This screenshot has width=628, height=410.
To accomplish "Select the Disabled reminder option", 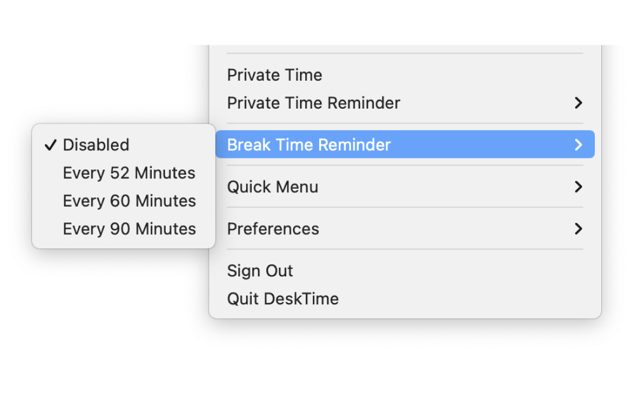I will coord(96,145).
